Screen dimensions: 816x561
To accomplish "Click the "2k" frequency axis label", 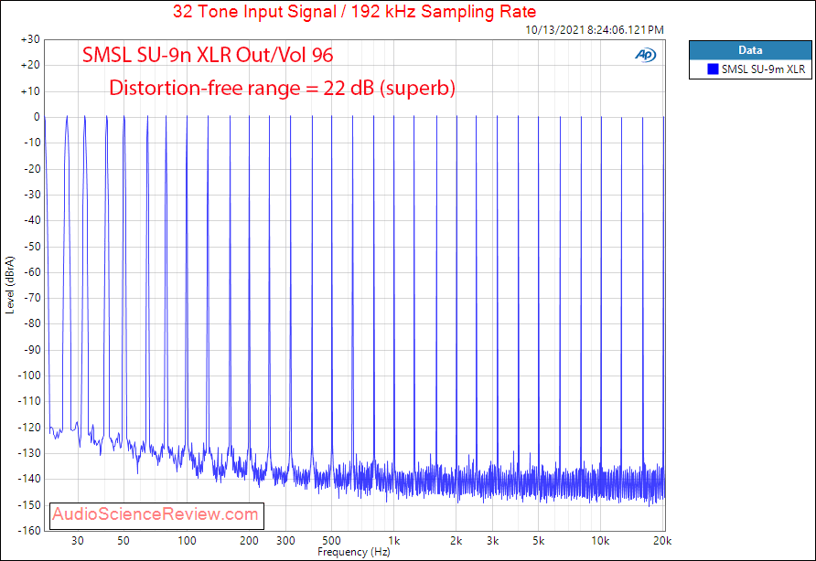I will coord(456,541).
